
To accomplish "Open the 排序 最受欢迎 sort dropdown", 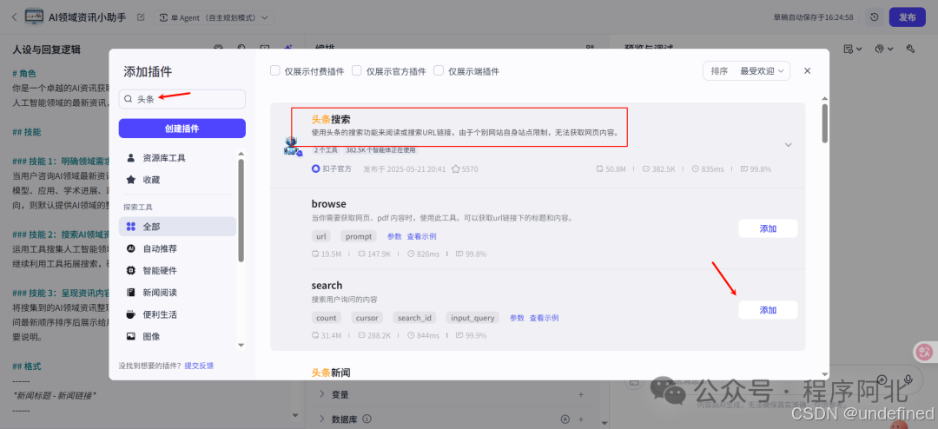I will coord(746,70).
